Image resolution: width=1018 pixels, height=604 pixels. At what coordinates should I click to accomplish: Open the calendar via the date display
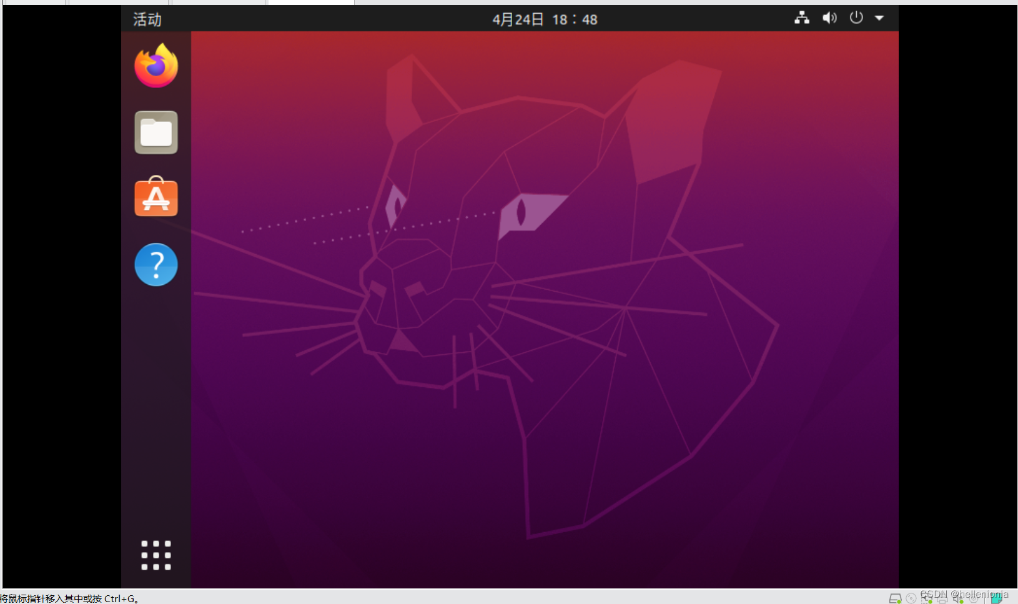point(544,19)
